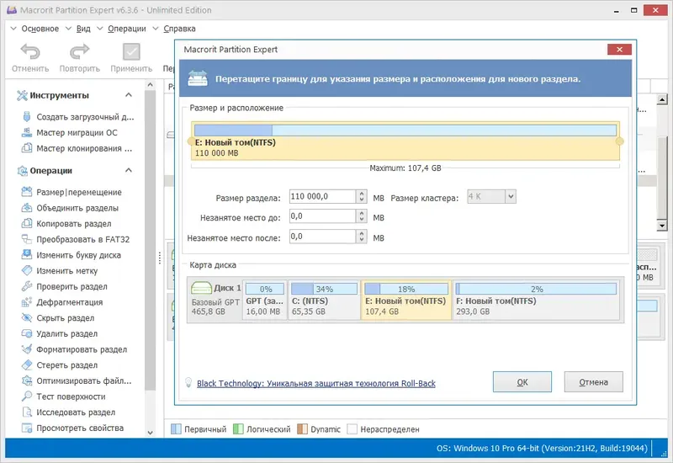Click Незанятое место после stepper arrows

[362, 237]
